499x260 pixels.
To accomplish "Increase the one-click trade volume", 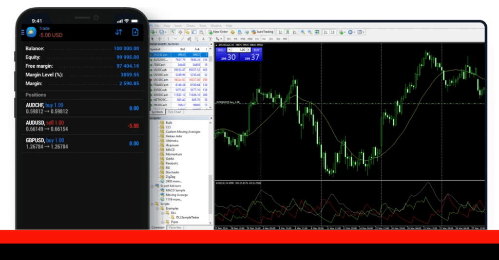I will point(248,50).
